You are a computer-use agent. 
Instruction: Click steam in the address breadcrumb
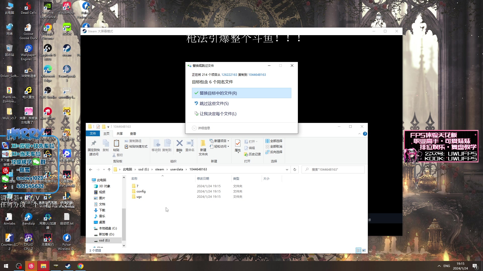(x=159, y=169)
